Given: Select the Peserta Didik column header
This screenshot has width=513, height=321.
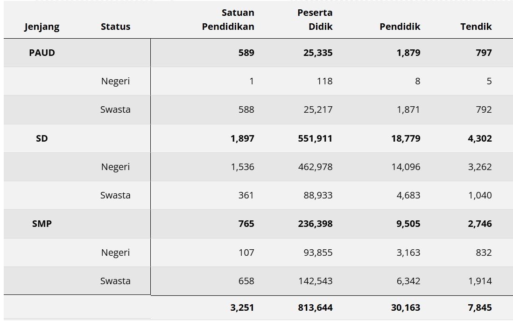Looking at the screenshot, I should [x=315, y=20].
